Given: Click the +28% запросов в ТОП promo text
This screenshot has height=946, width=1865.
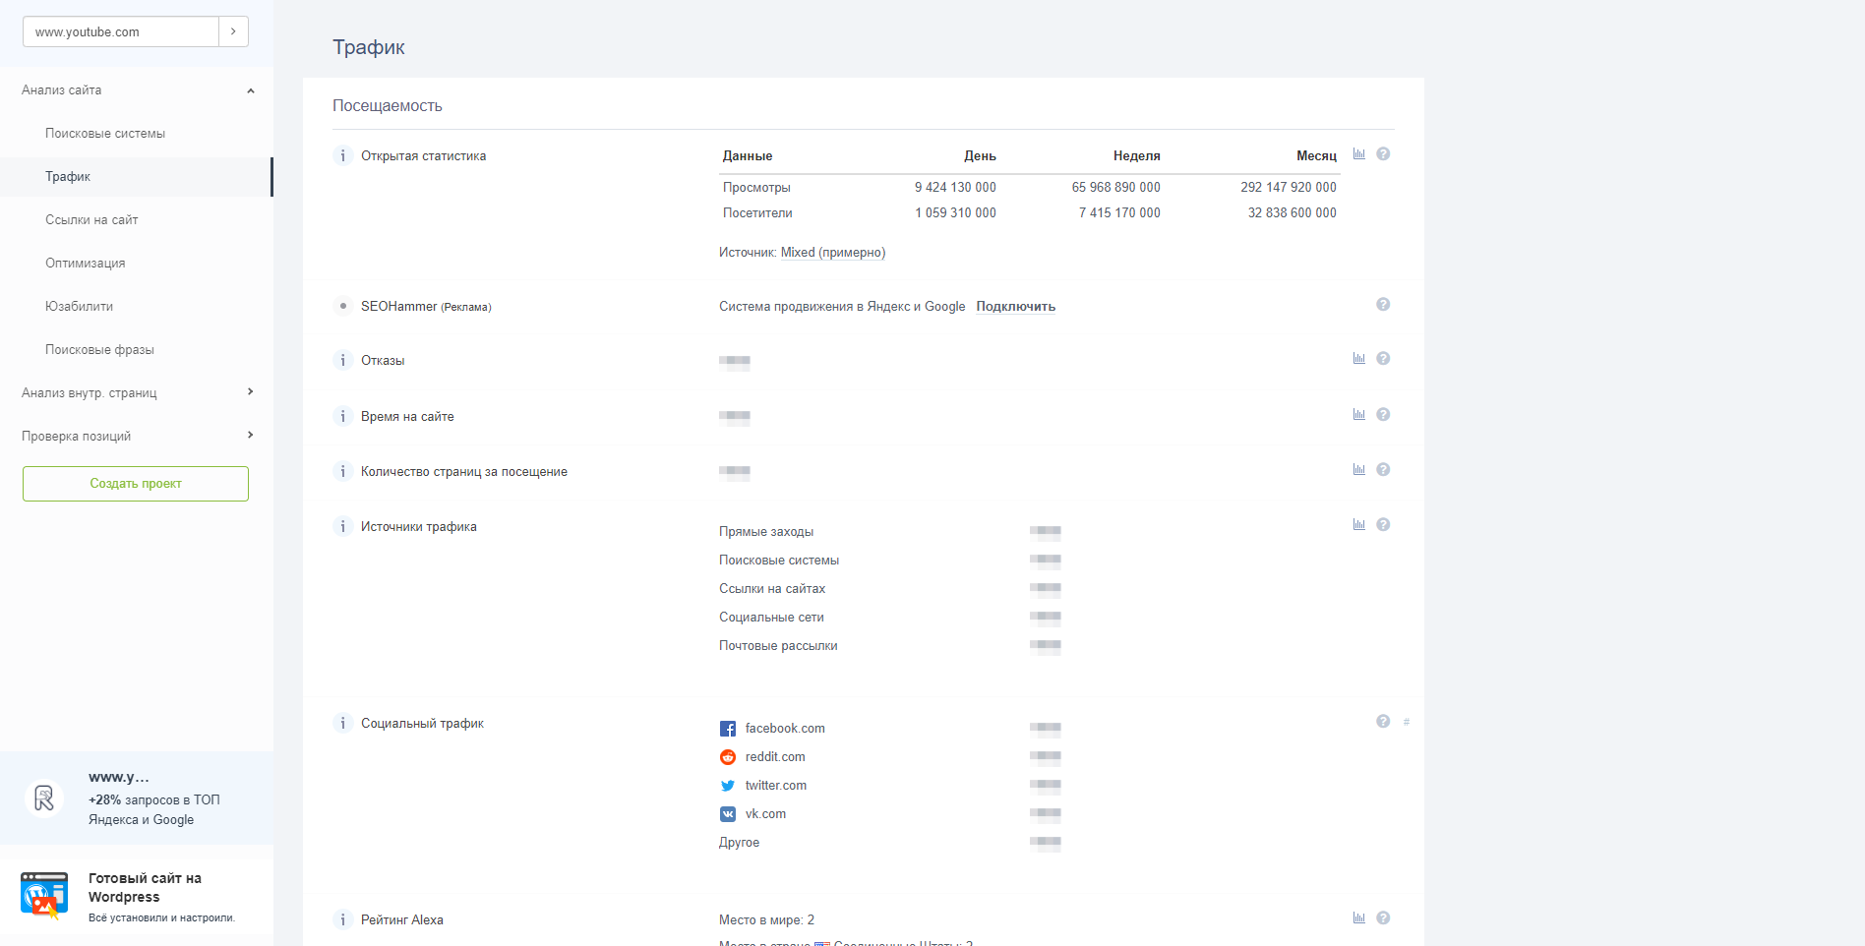Looking at the screenshot, I should (154, 810).
